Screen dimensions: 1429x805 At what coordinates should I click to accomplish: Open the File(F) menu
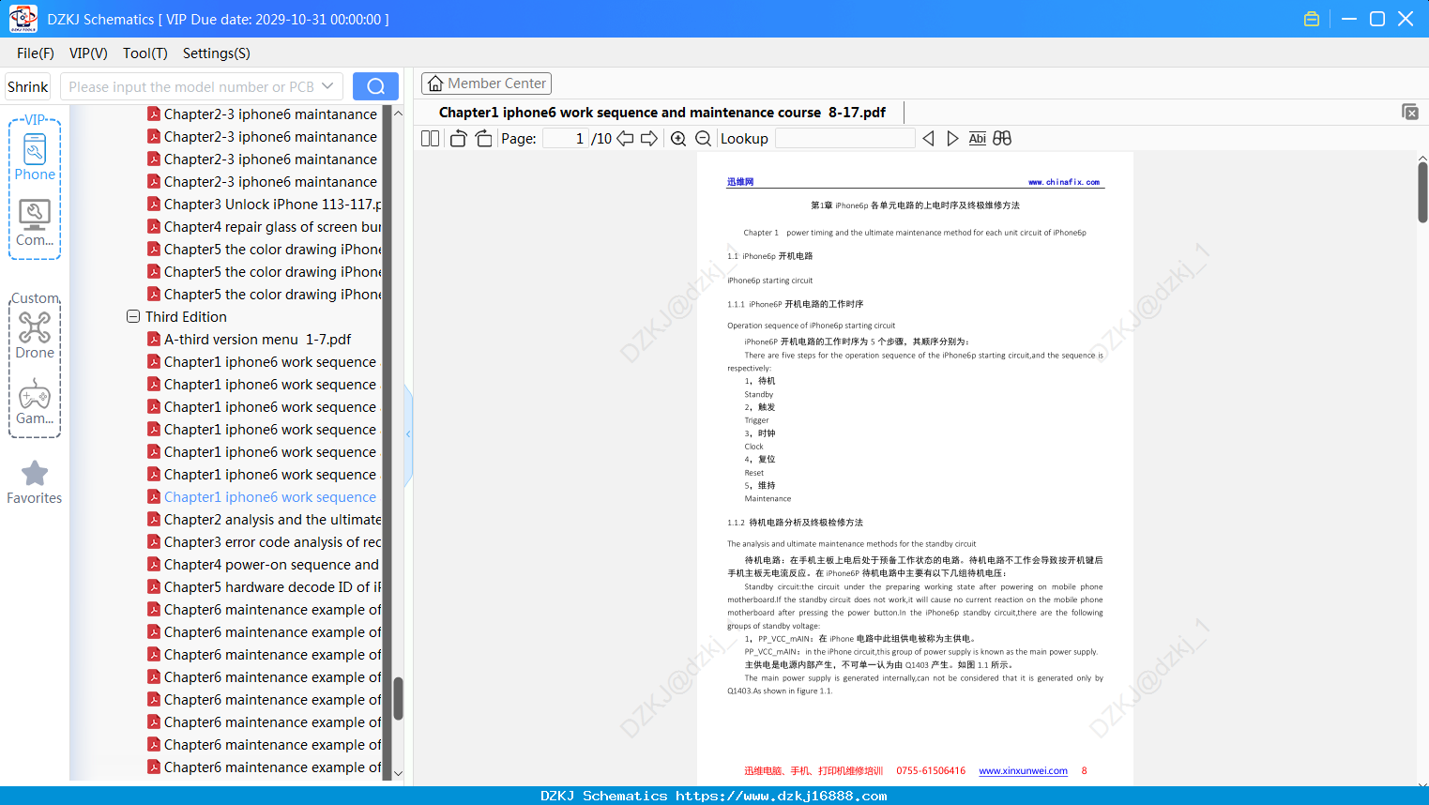(36, 53)
